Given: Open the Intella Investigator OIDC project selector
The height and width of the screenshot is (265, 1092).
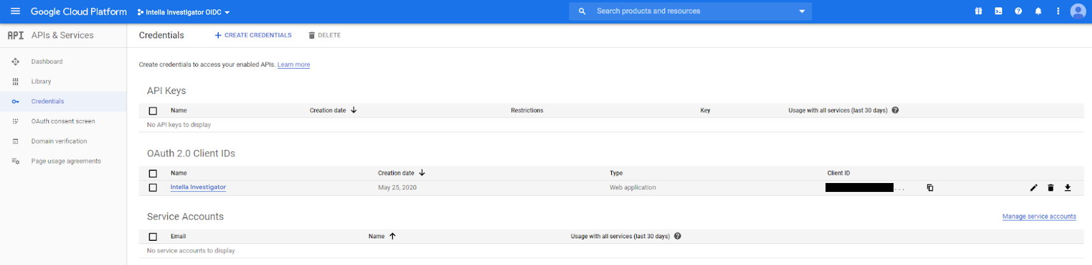Looking at the screenshot, I should point(184,12).
